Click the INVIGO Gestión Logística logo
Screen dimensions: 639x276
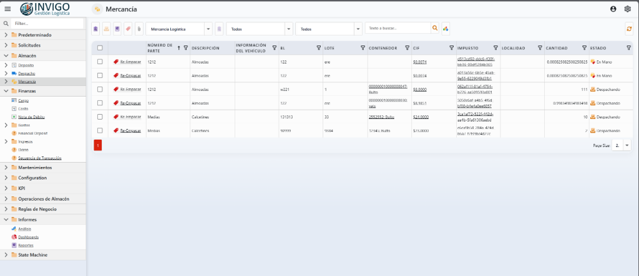tap(45, 9)
